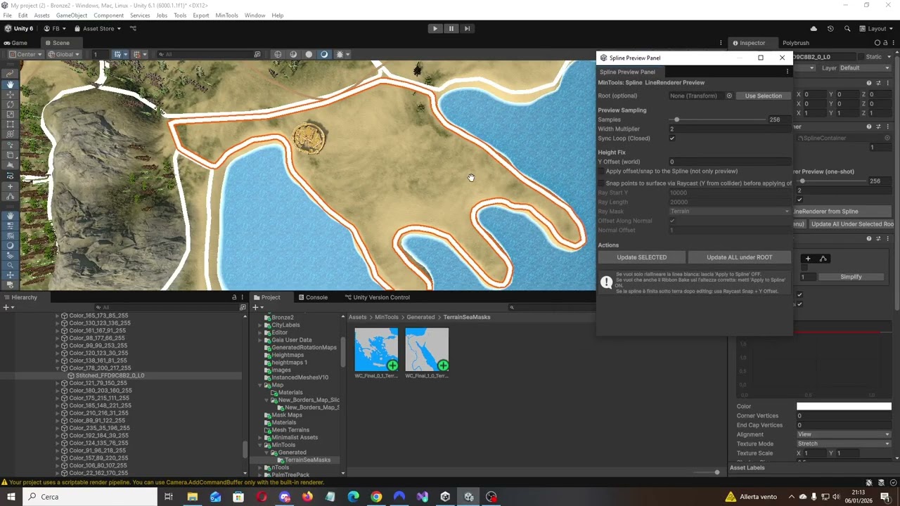Click the Pause button
This screenshot has width=900, height=506.
[451, 29]
